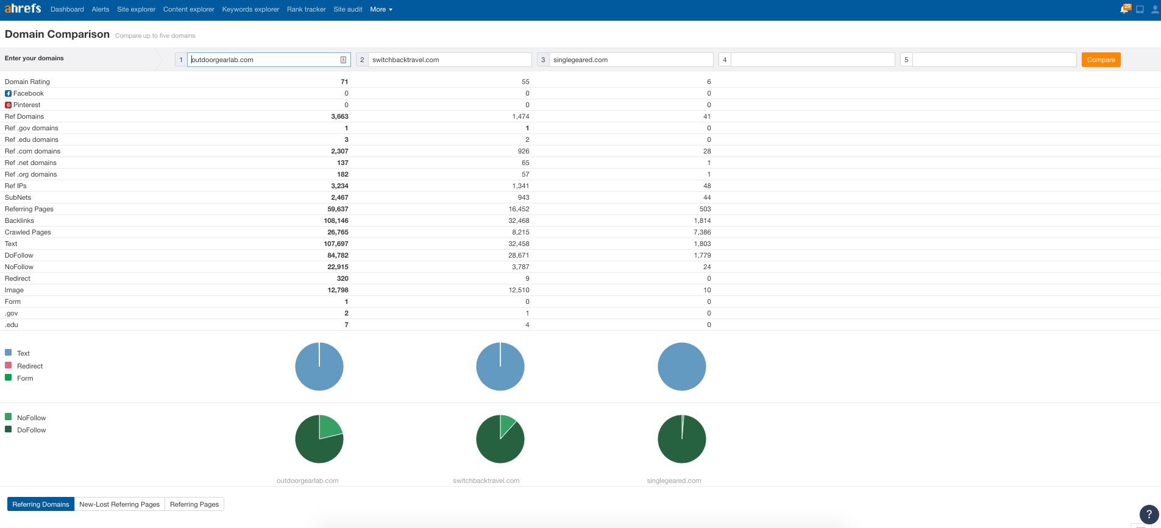Image resolution: width=1161 pixels, height=528 pixels.
Task: Click the Pinterest icon in the metrics list
Action: [8, 105]
